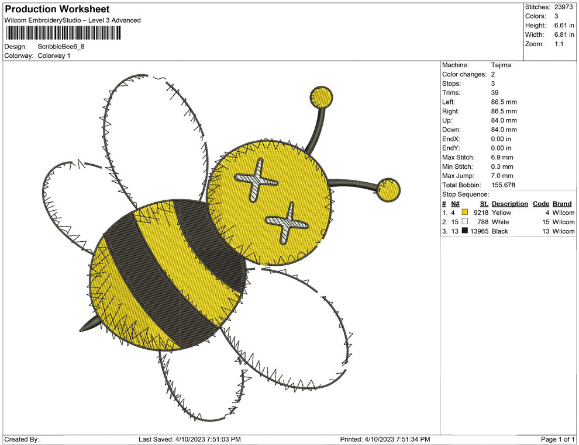The width and height of the screenshot is (579, 445).
Task: Click the Stop Sequence heading
Action: [x=464, y=193]
